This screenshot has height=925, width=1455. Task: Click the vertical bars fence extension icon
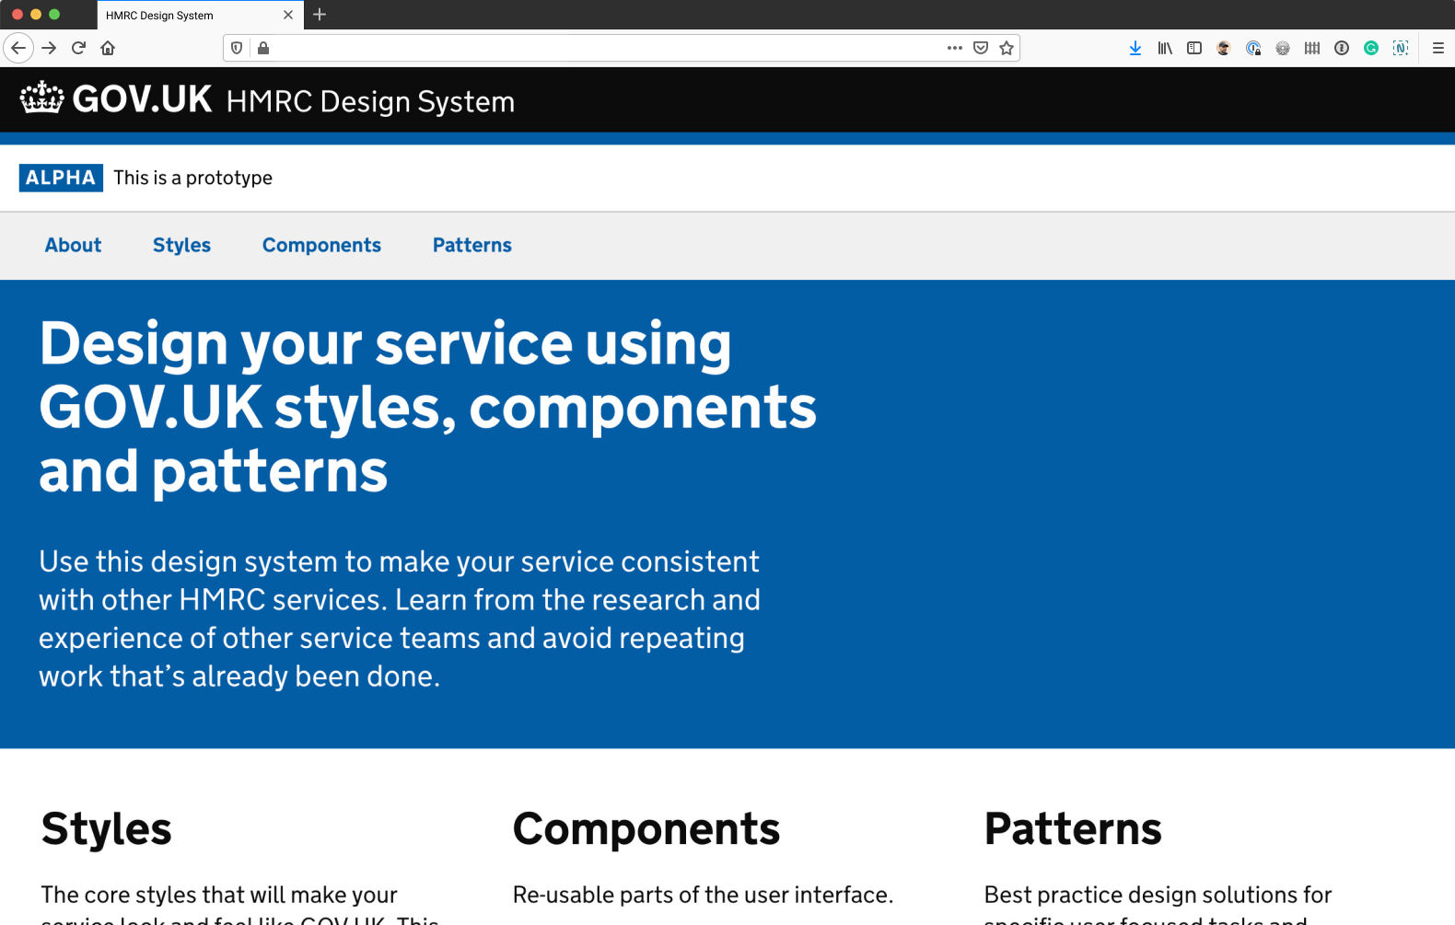(1312, 48)
